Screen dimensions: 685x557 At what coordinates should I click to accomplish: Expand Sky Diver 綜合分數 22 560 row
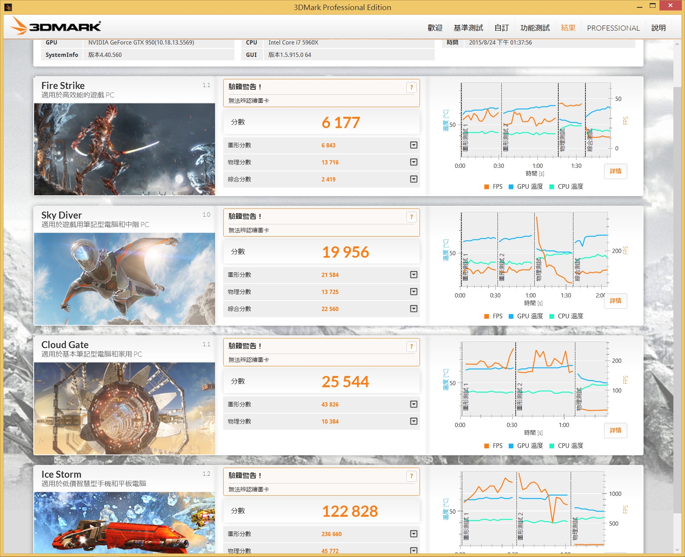[x=414, y=309]
